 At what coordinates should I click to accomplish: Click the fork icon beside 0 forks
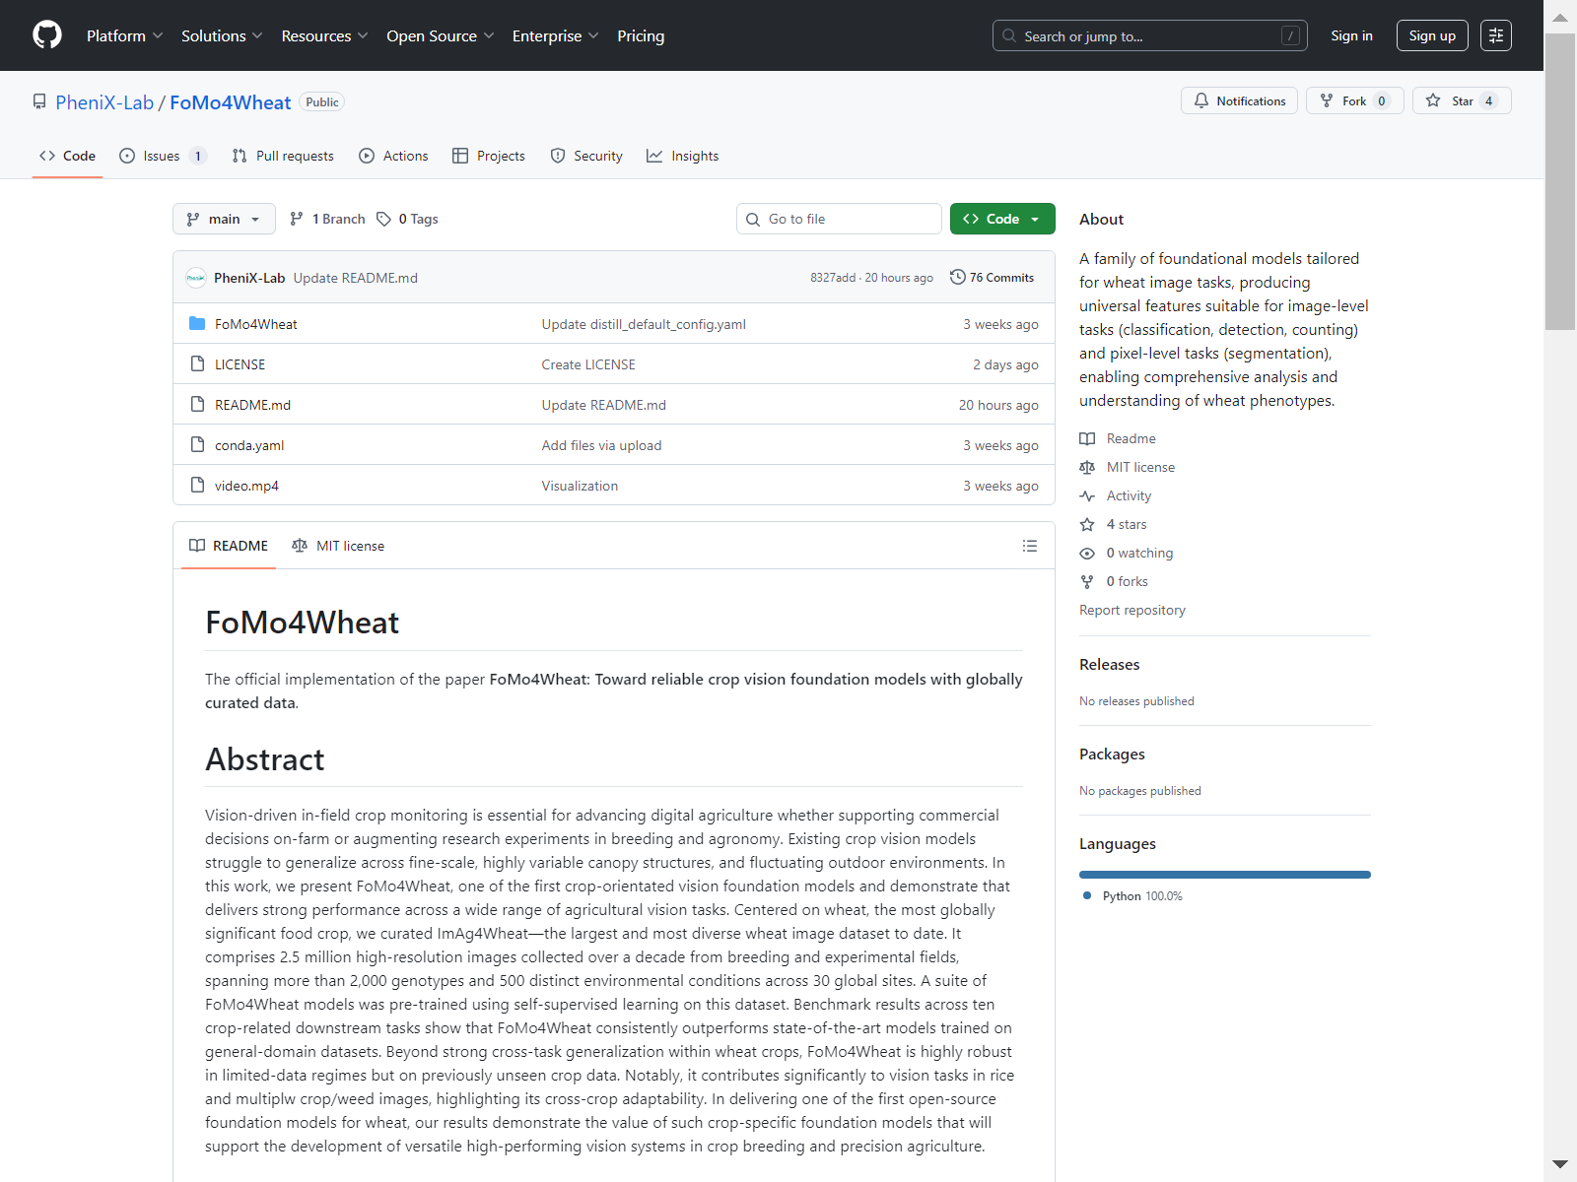pyautogui.click(x=1087, y=581)
